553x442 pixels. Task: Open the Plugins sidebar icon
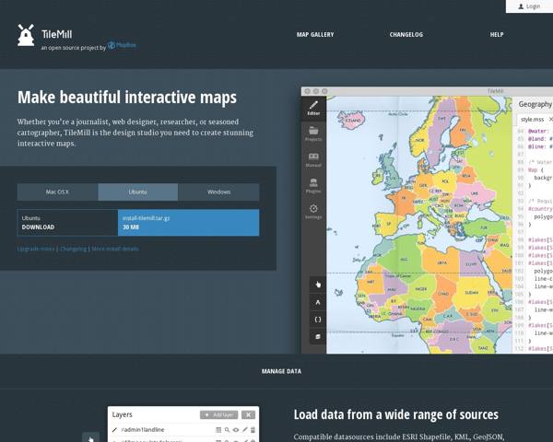(313, 185)
